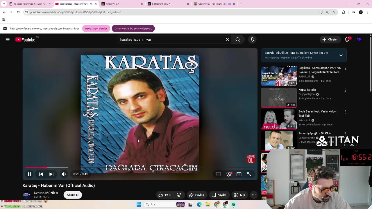
Task: Open Beşiktaş - Samsunspor video thumbnail
Action: tap(279, 76)
